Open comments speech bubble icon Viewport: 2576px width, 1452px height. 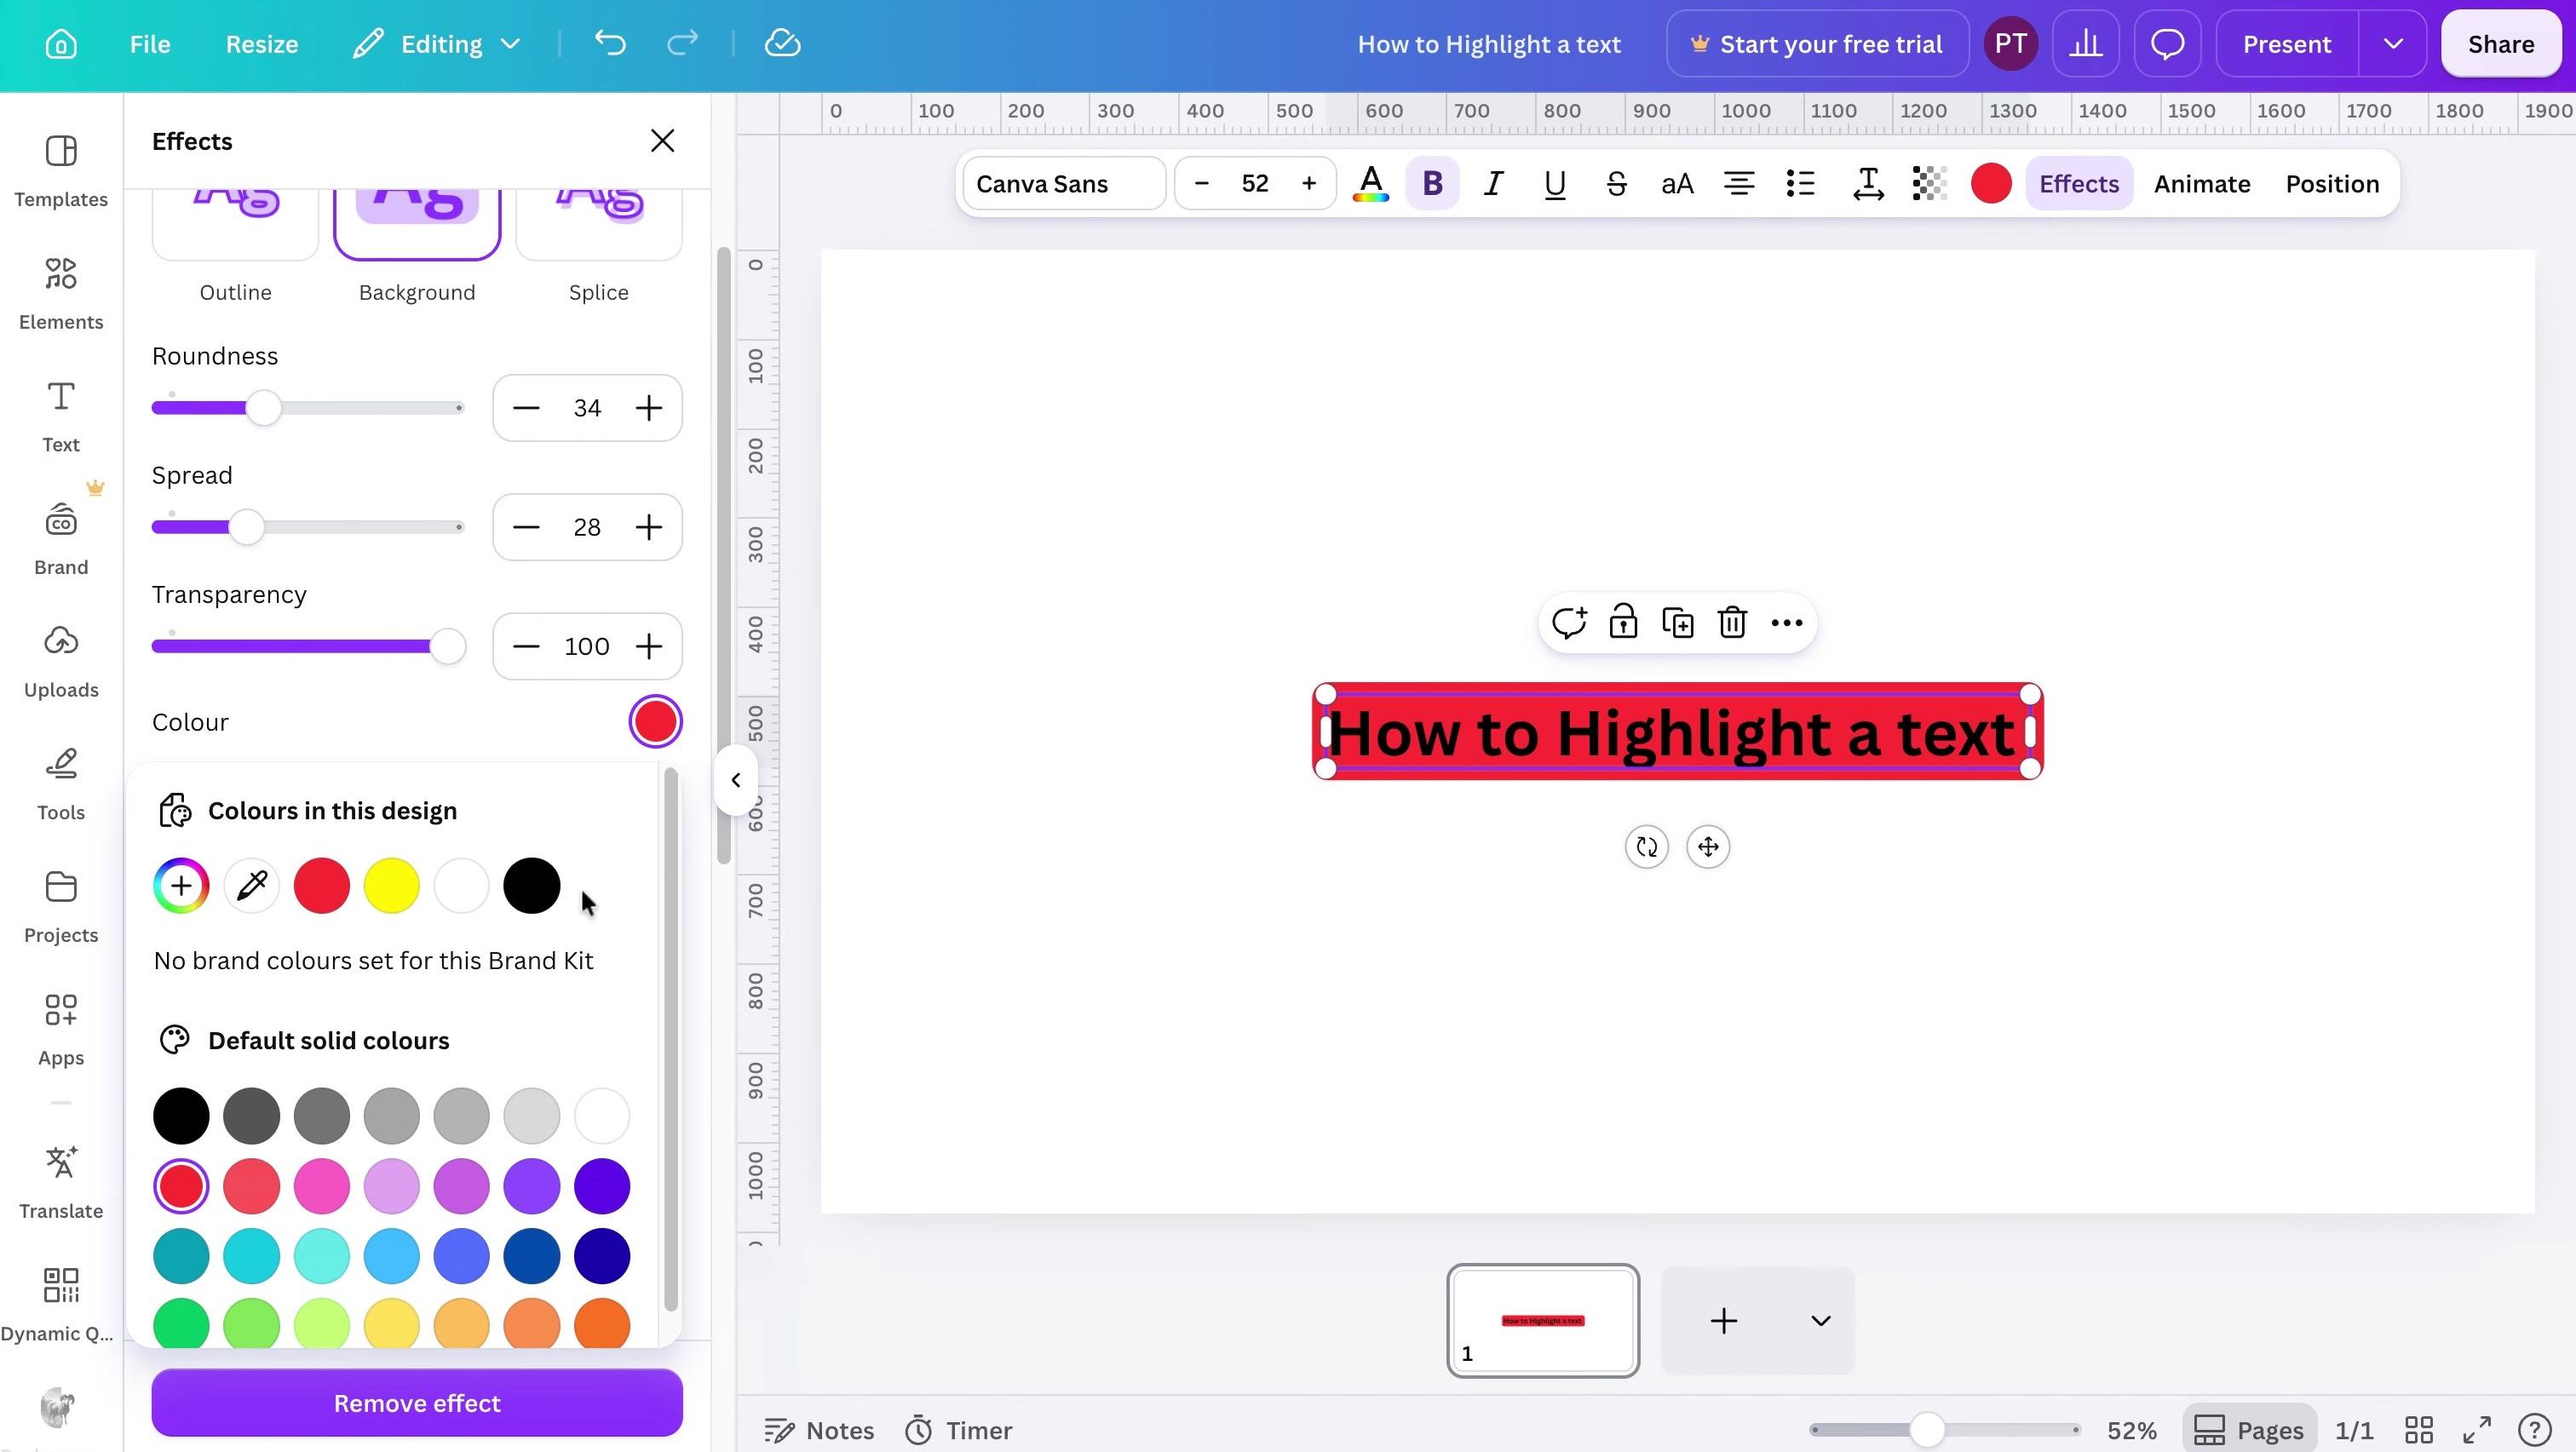point(2167,44)
